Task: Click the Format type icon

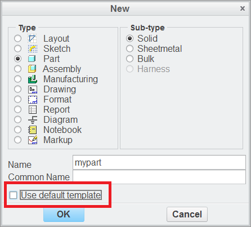Action: (33, 100)
